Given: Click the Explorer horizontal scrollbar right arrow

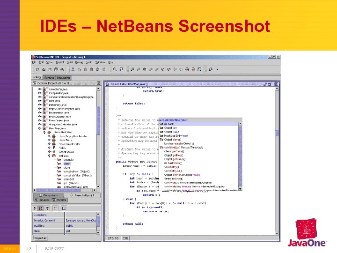Looking at the screenshot, I should [95, 190].
